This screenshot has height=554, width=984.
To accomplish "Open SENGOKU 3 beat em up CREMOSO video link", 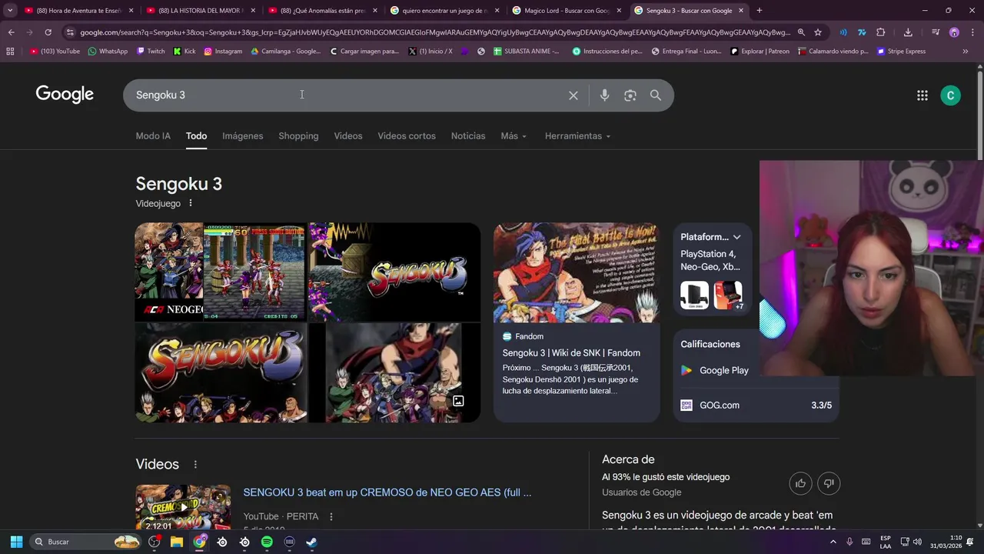I will pos(387,492).
